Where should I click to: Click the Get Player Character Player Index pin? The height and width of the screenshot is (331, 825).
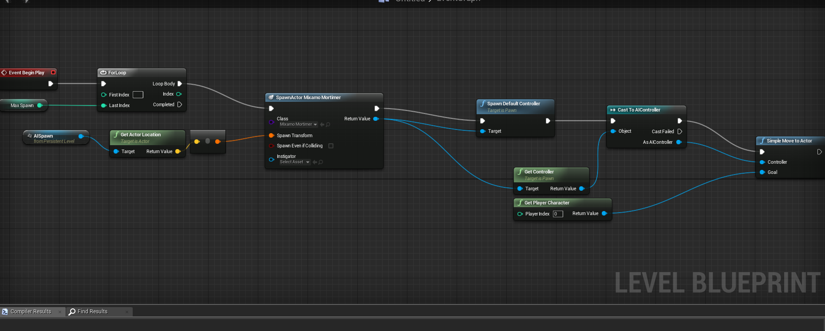pos(520,214)
